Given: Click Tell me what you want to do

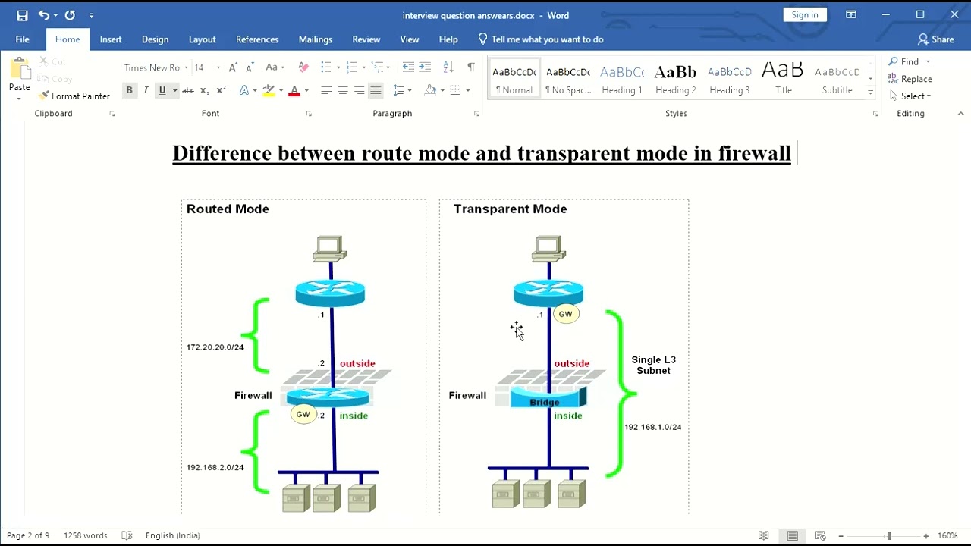Looking at the screenshot, I should [540, 39].
